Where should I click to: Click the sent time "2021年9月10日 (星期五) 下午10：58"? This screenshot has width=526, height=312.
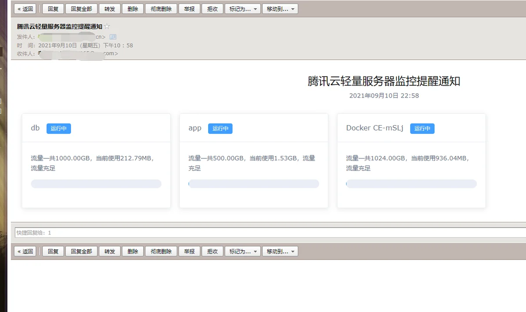point(86,45)
